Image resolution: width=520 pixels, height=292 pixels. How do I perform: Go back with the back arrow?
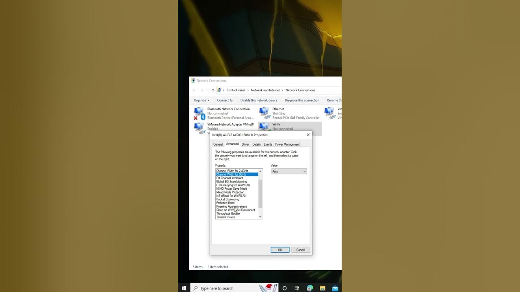(194, 90)
